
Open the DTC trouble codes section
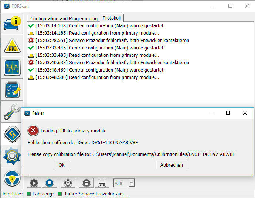click(x=12, y=45)
